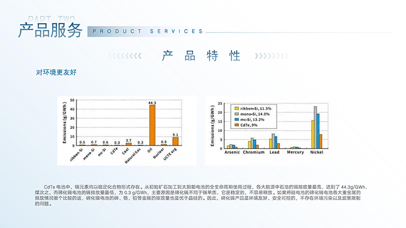The width and height of the screenshot is (406, 228).
Task: Click the CdTe description paragraph
Action: click(x=201, y=195)
